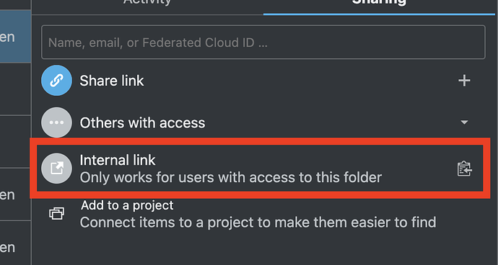The height and width of the screenshot is (265, 498).
Task: Select the bottom-most file row on left
Action: (x=15, y=243)
